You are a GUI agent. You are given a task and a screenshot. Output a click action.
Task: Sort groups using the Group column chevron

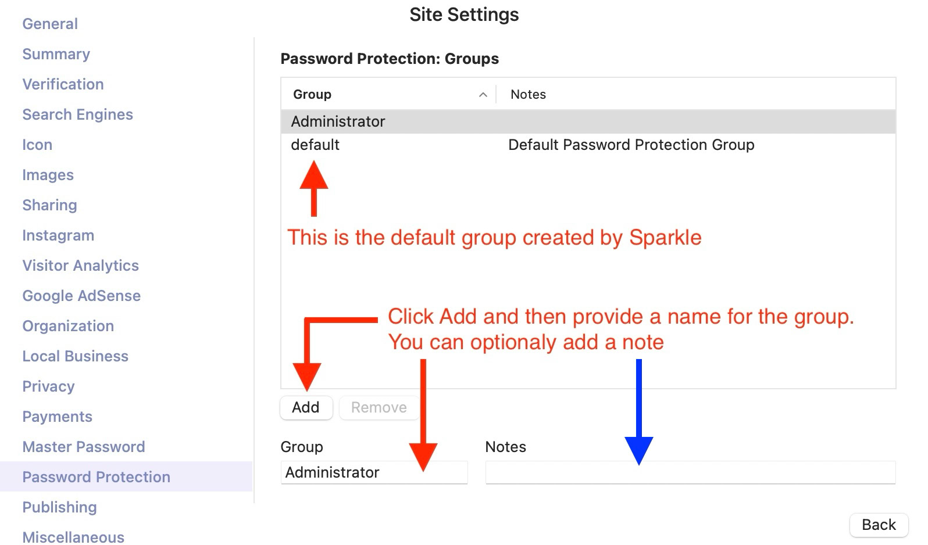pyautogui.click(x=483, y=95)
